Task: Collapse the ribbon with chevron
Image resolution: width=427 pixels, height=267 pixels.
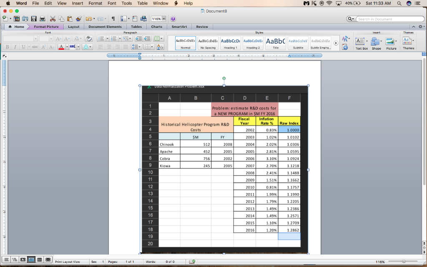Action: pos(414,27)
